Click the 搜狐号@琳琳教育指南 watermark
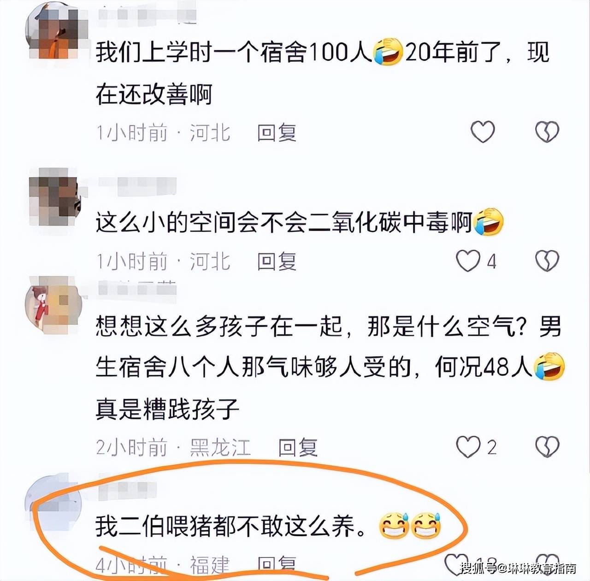 click(518, 568)
